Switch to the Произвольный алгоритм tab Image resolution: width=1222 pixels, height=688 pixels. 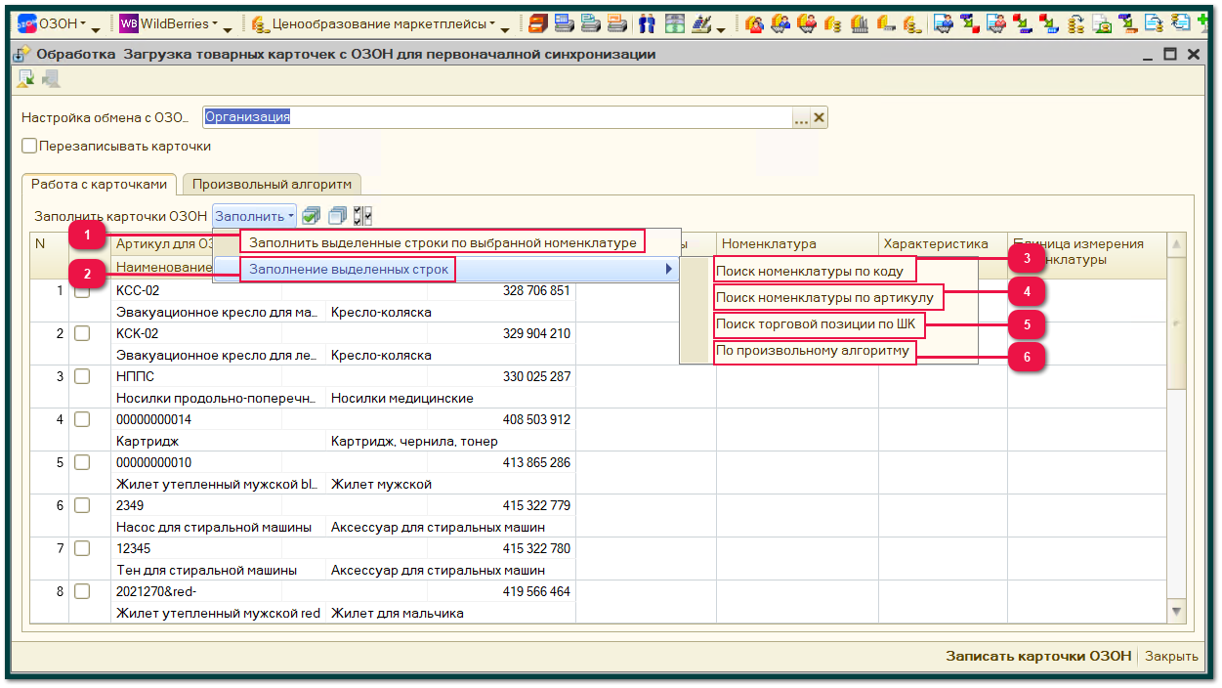pos(273,184)
